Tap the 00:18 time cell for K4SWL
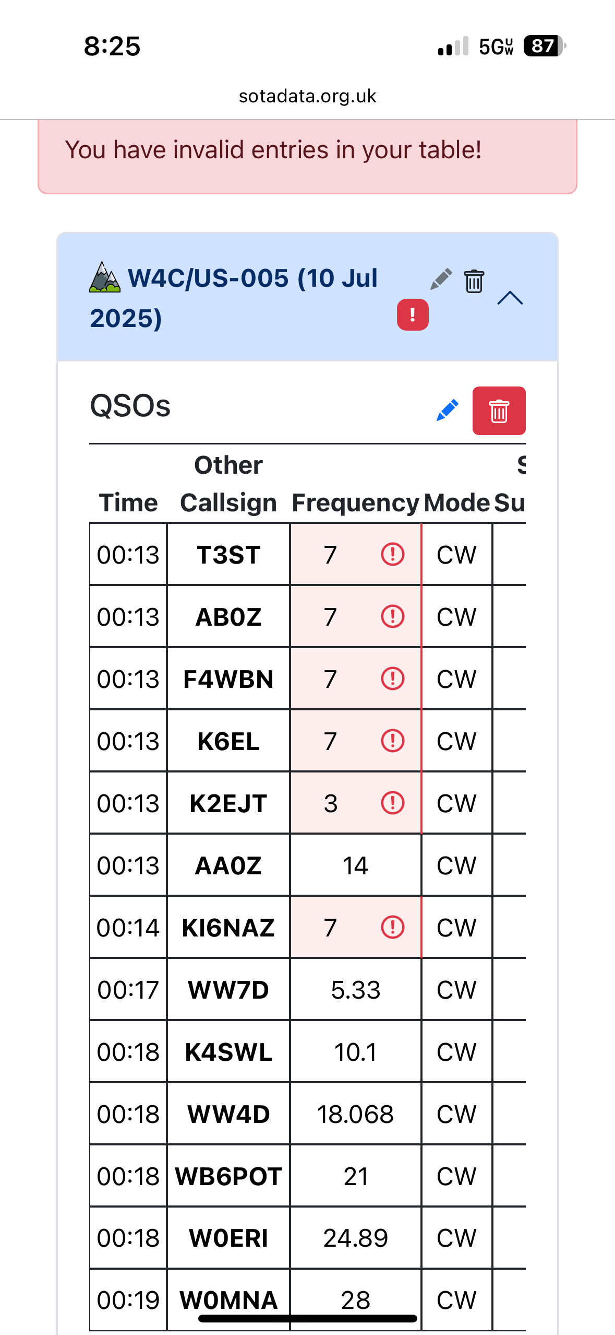 (128, 1052)
